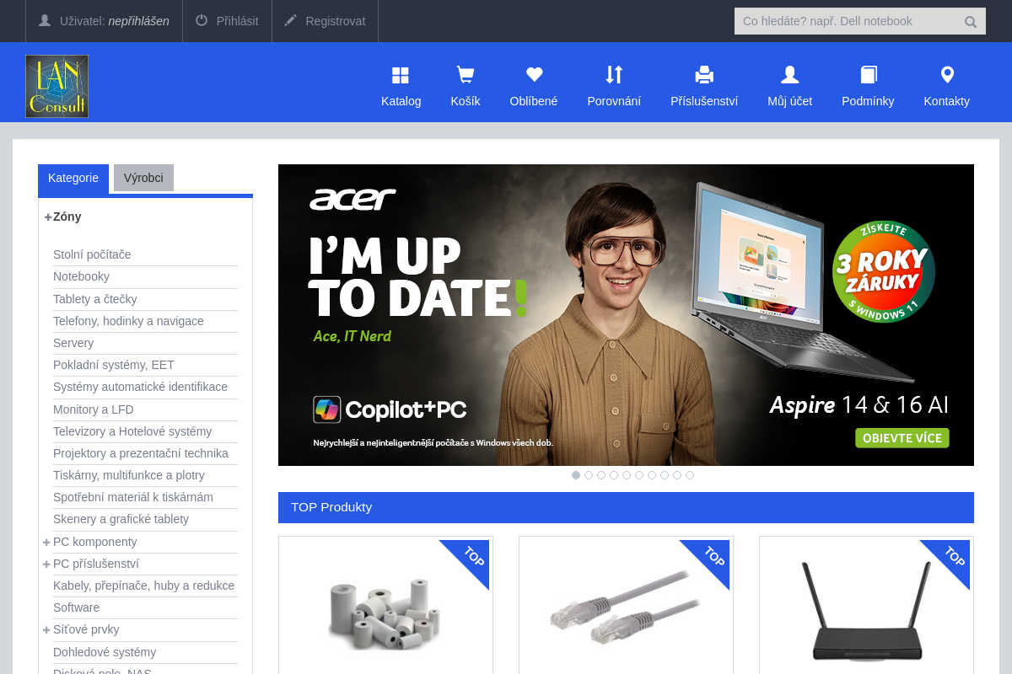Click the search magnifier icon
The image size is (1012, 674).
coord(971,22)
